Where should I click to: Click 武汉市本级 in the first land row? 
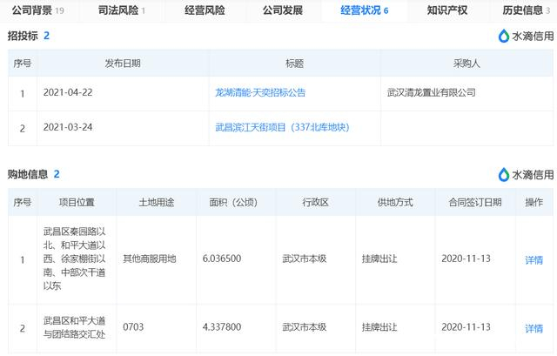pos(305,259)
